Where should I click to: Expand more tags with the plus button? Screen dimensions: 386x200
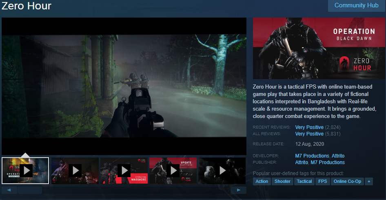[369, 182]
